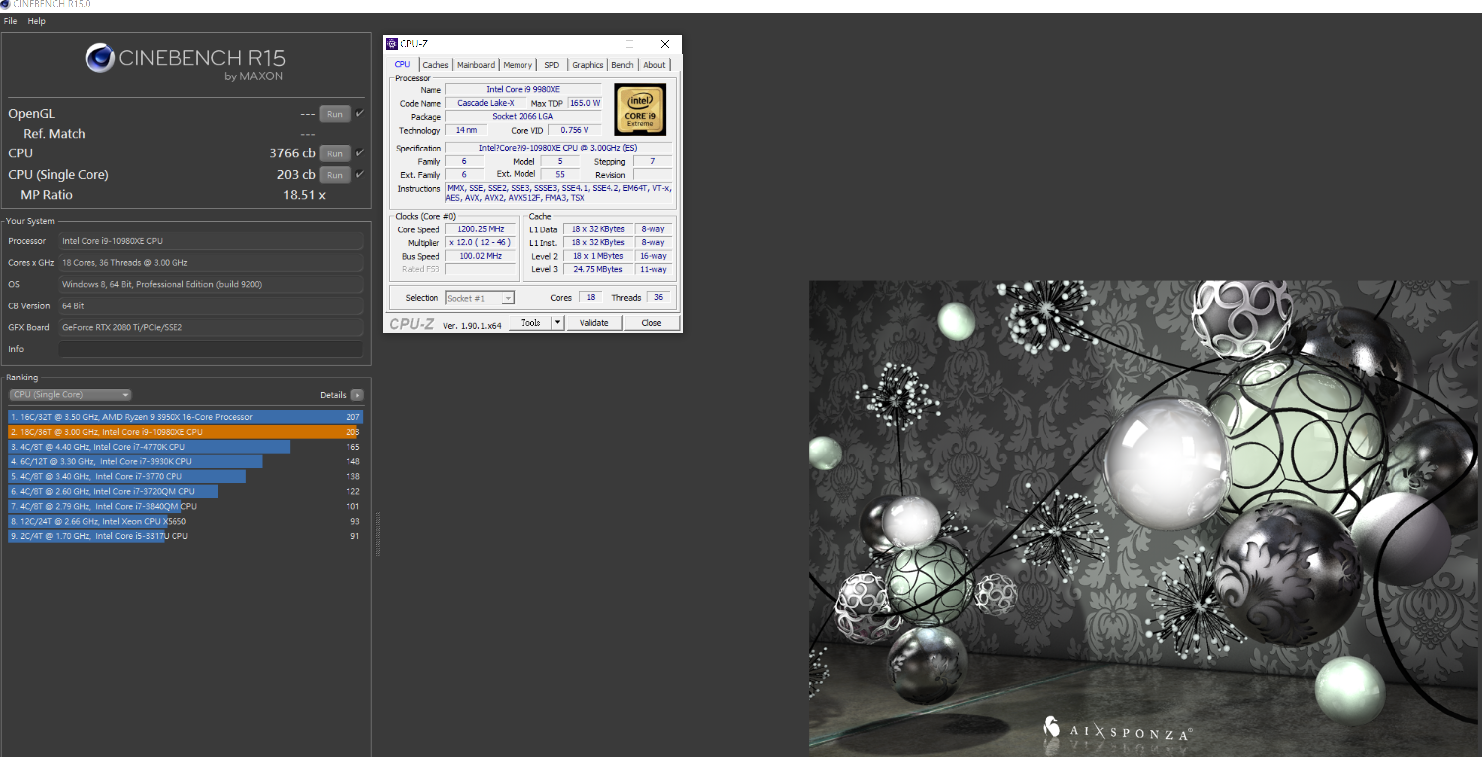Screen dimensions: 1482x757
Task: Select ranking row Intel Xeon X5650
Action: pyautogui.click(x=185, y=522)
